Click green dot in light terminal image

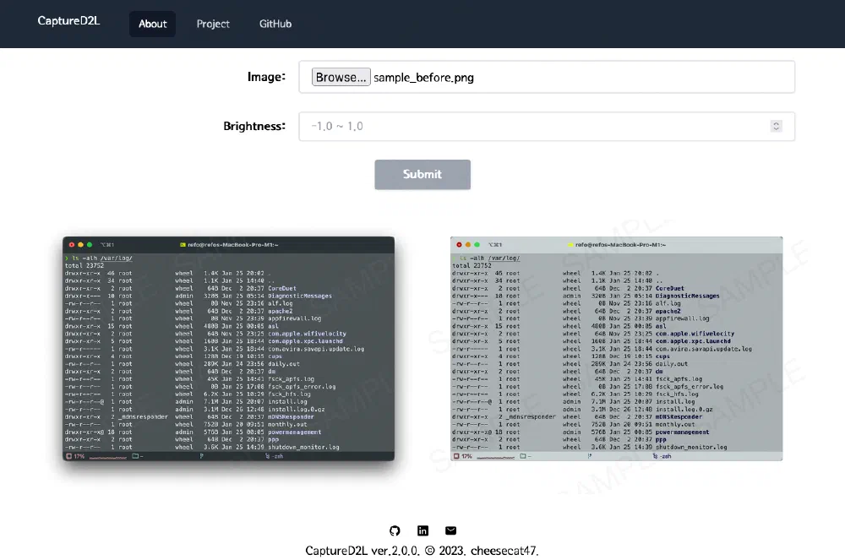[x=477, y=244]
